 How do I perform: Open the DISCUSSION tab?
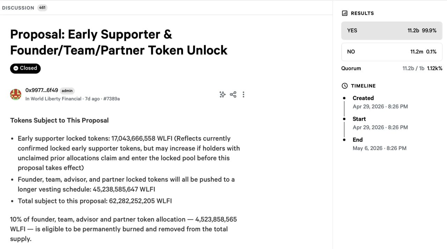pos(18,8)
